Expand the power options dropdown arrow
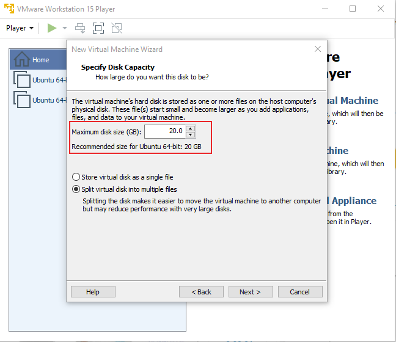396x342 pixels. pos(65,28)
